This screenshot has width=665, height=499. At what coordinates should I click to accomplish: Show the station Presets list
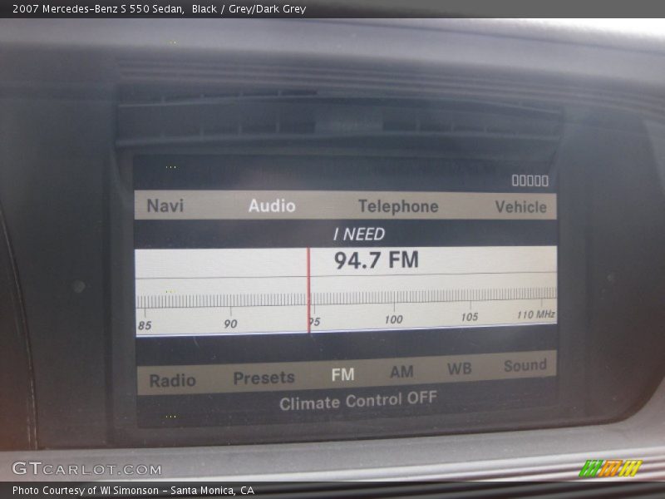tap(264, 378)
